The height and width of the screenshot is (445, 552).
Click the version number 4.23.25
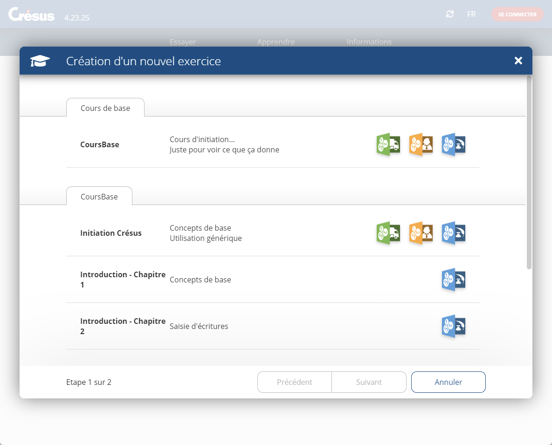point(77,18)
